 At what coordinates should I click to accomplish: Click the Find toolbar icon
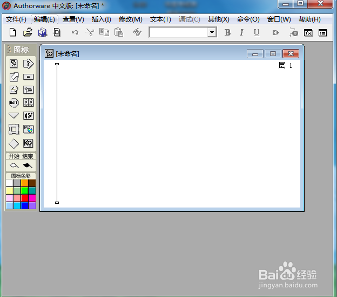(x=137, y=32)
